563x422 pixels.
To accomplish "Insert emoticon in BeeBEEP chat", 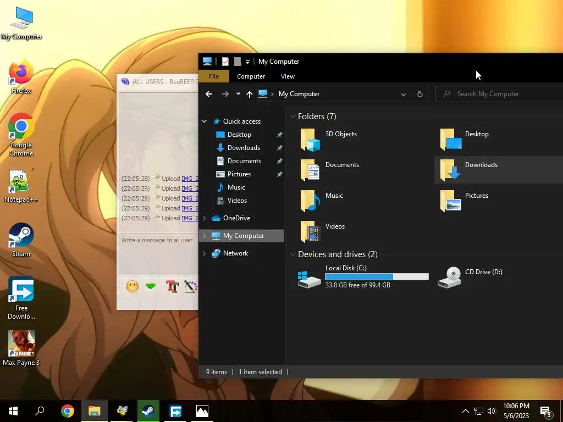I will tap(132, 286).
